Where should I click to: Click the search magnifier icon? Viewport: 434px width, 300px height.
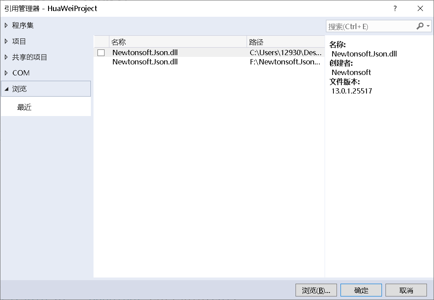pos(420,26)
